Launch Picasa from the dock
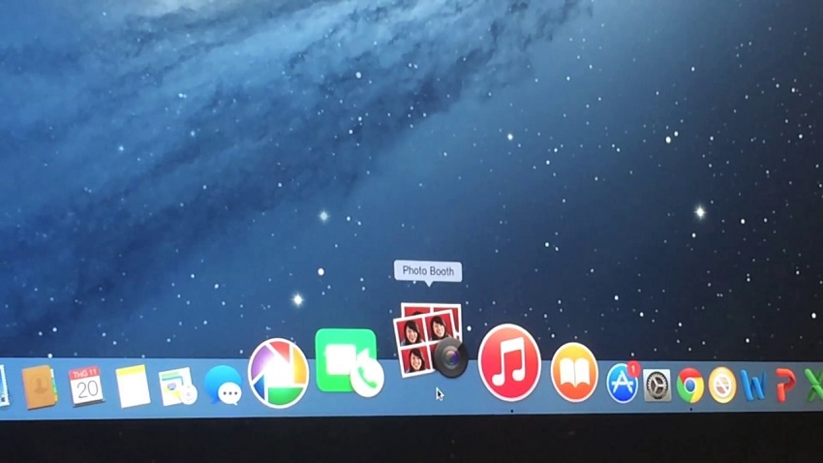The width and height of the screenshot is (823, 463). (278, 373)
